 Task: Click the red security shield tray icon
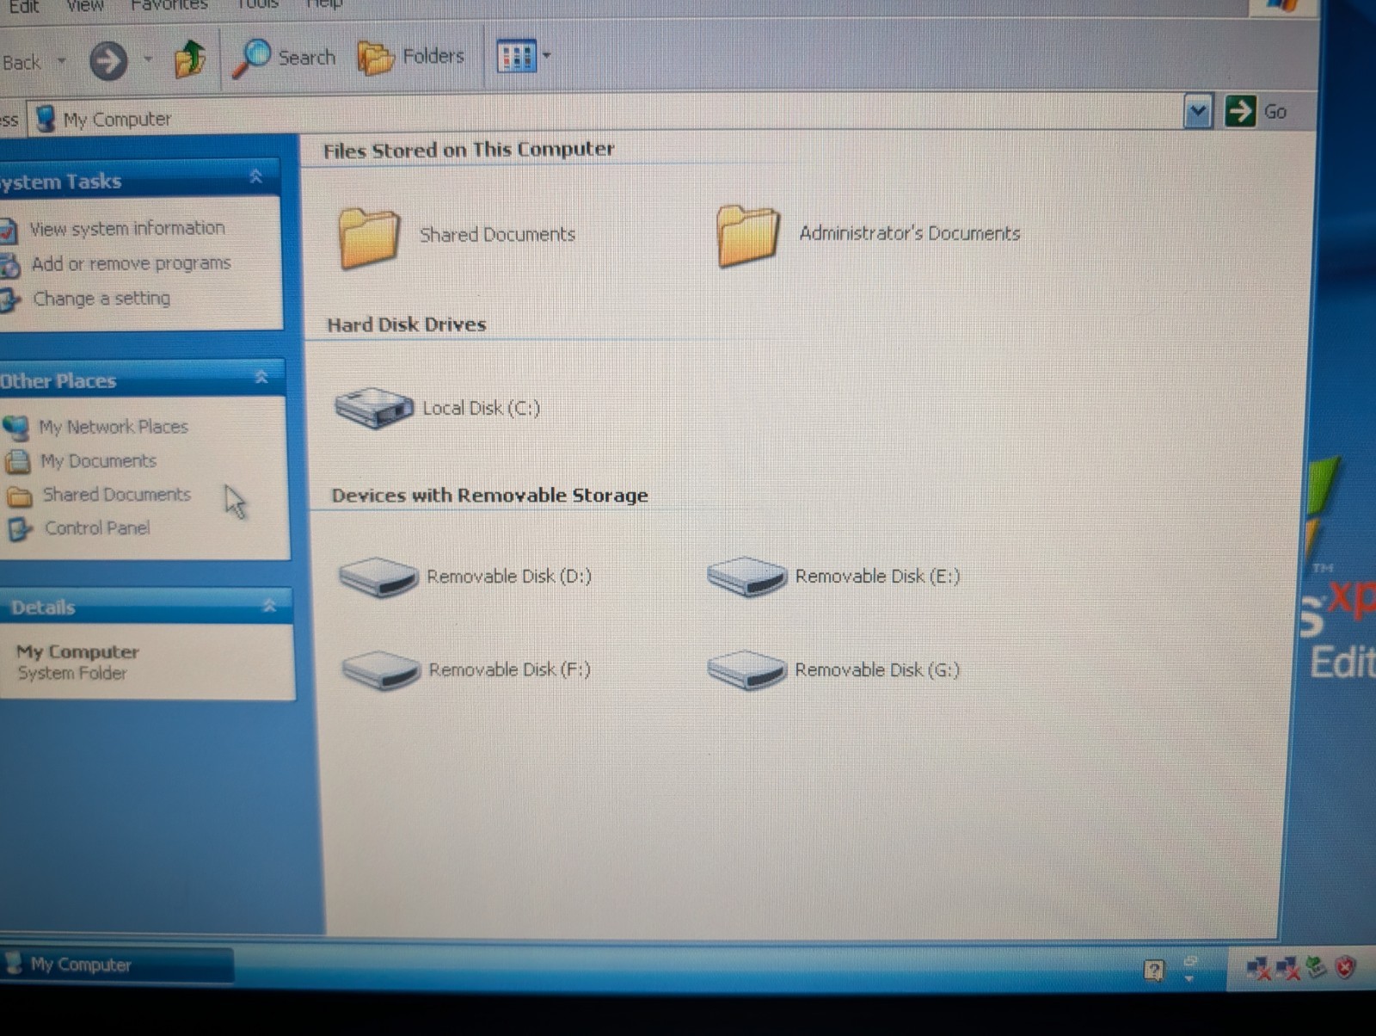pyautogui.click(x=1345, y=967)
